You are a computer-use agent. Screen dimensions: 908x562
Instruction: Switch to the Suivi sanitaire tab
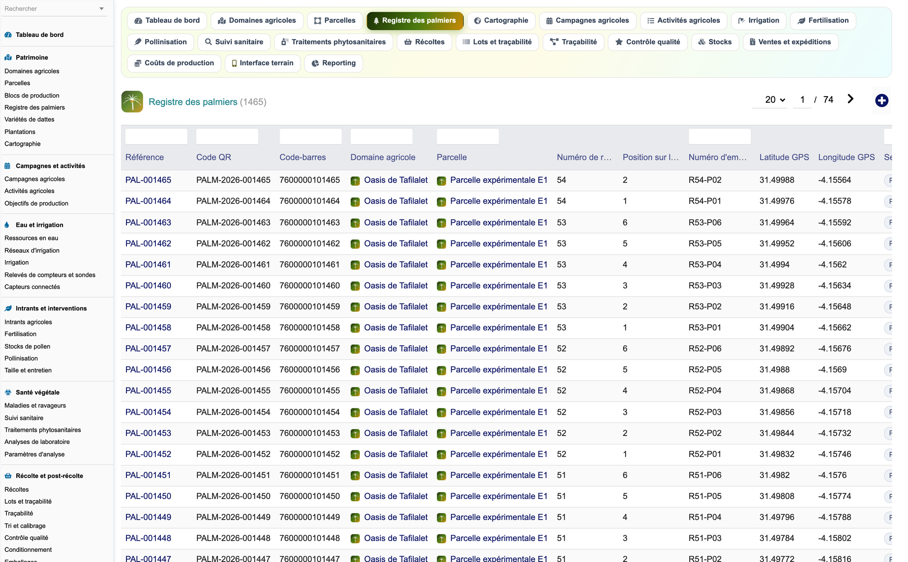[x=234, y=42]
